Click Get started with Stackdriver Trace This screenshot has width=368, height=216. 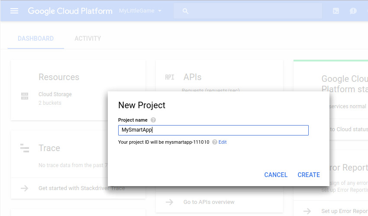point(82,188)
